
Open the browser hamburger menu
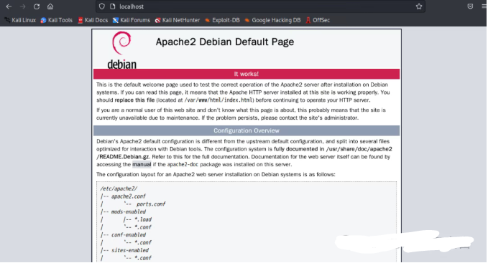484,6
